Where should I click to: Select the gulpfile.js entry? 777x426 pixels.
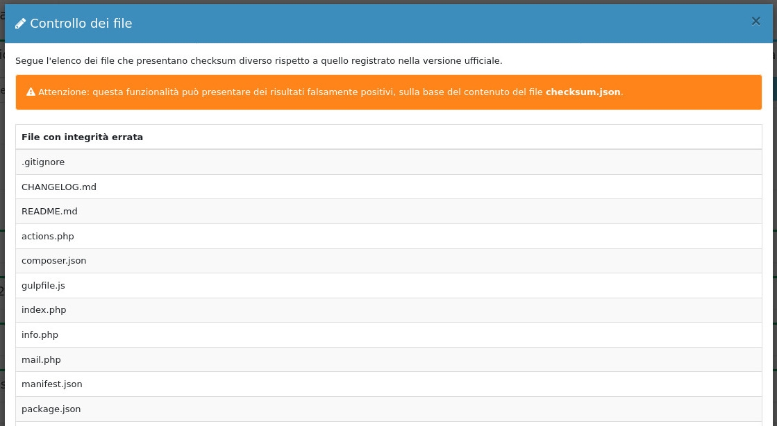coord(43,286)
